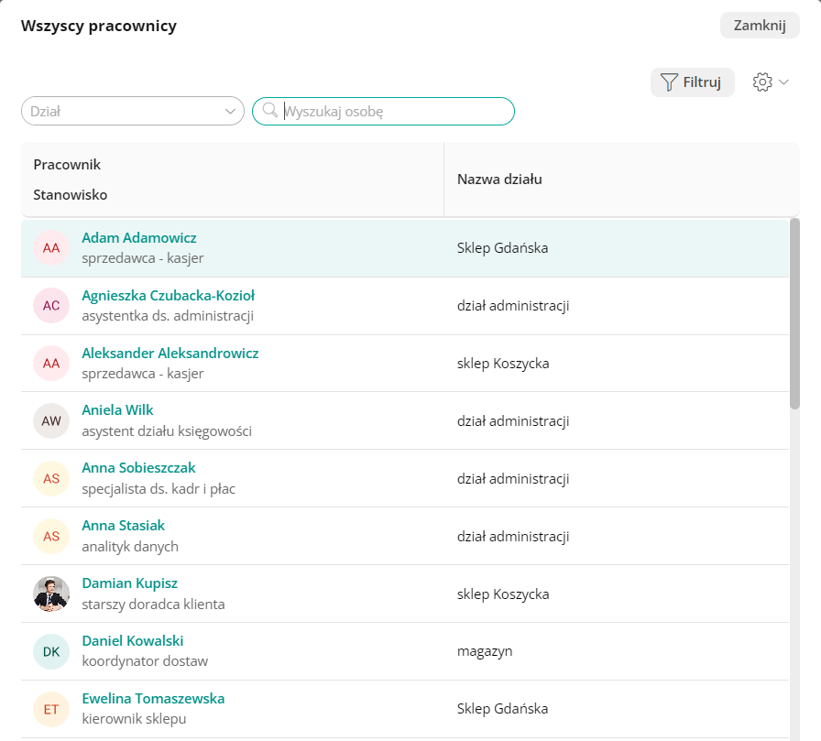Click the vertical scrollbar of employee list
Image resolution: width=821 pixels, height=741 pixels.
[794, 311]
